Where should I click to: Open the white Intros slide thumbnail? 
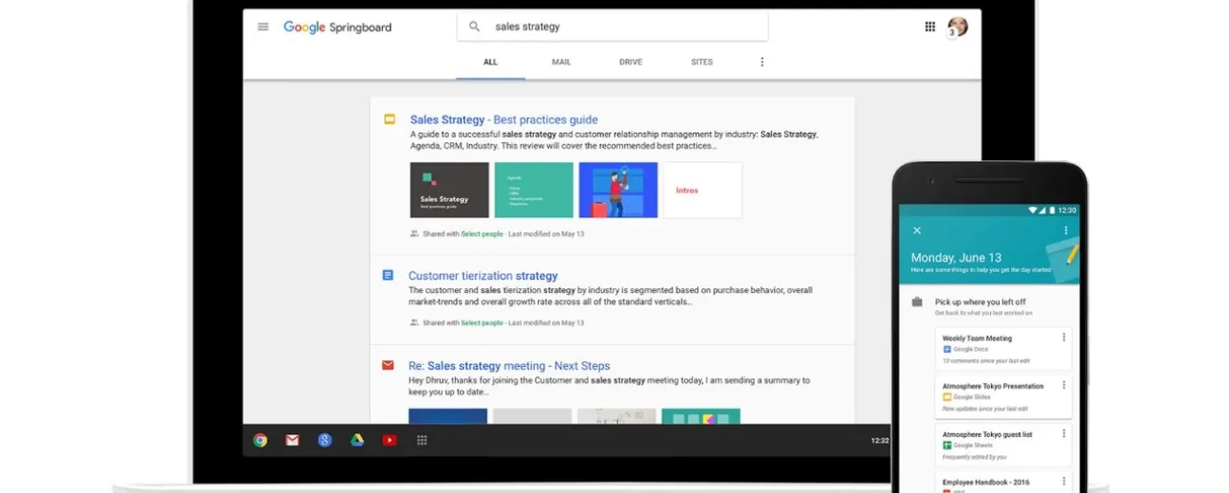[703, 191]
